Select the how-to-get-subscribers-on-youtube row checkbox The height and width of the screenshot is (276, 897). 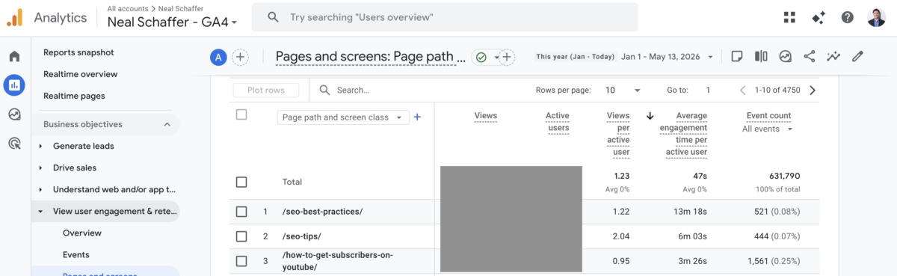pos(241,261)
